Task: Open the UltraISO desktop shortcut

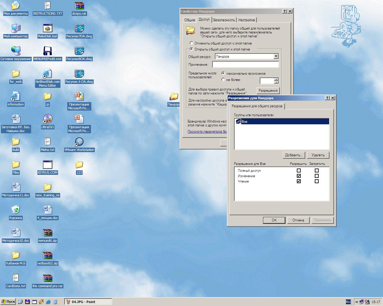Action: [x=48, y=119]
